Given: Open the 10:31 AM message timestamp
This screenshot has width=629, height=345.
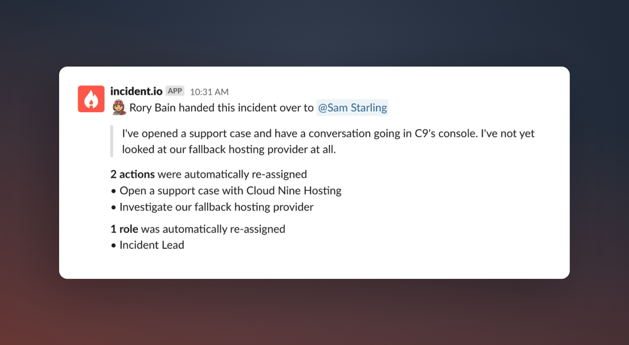Looking at the screenshot, I should (209, 92).
